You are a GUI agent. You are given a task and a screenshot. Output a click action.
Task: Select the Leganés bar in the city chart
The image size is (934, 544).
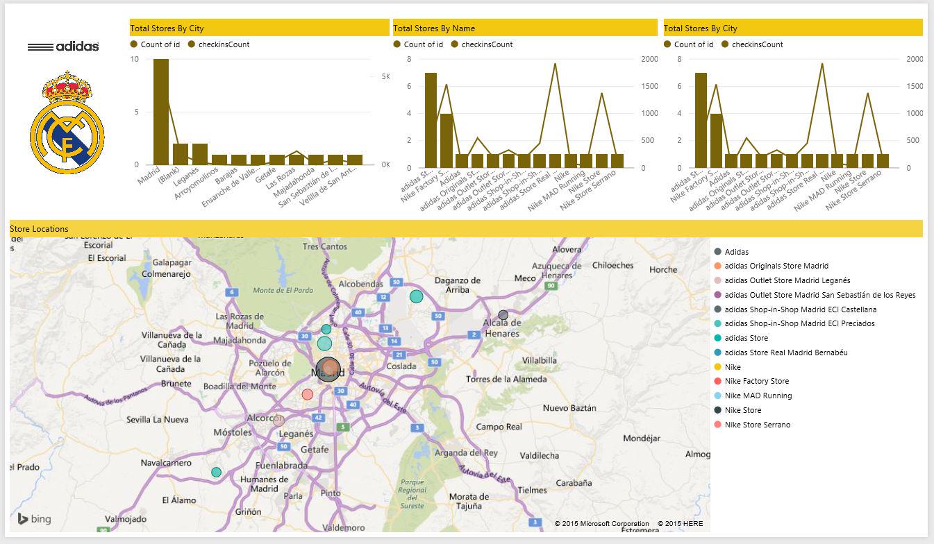[x=200, y=154]
